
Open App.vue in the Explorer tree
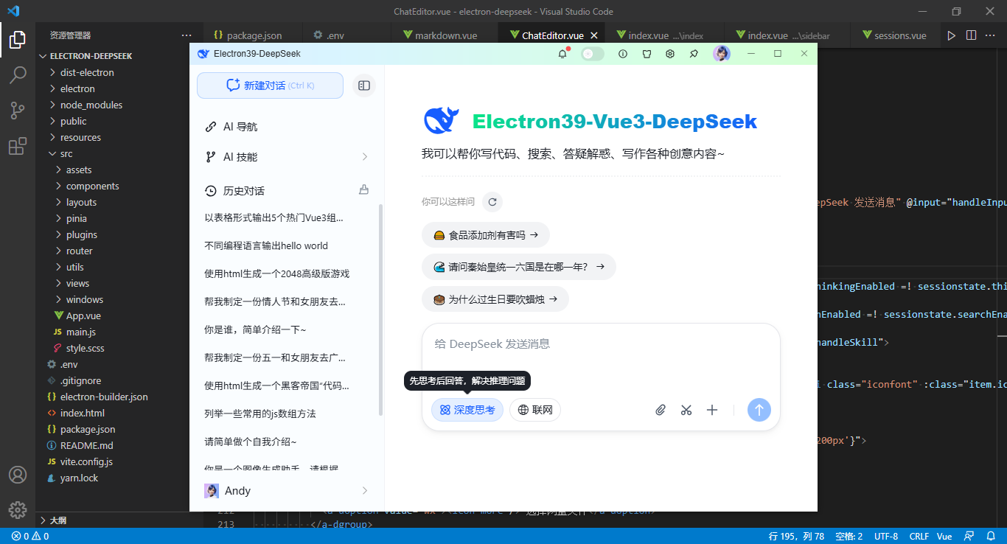tap(83, 315)
